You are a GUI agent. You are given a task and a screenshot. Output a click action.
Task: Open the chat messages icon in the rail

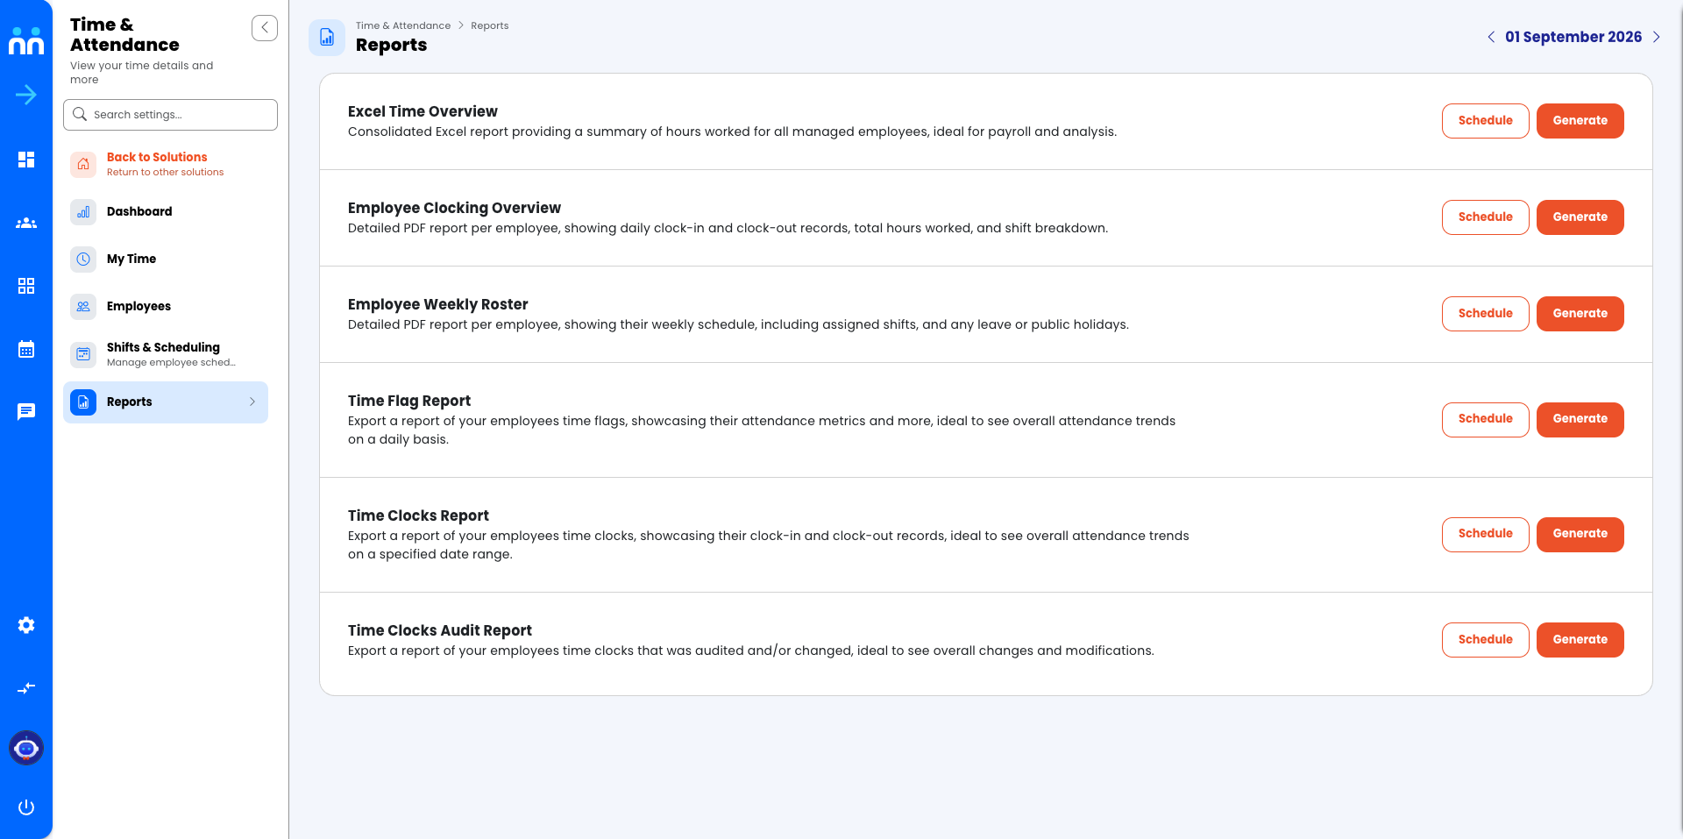coord(26,412)
